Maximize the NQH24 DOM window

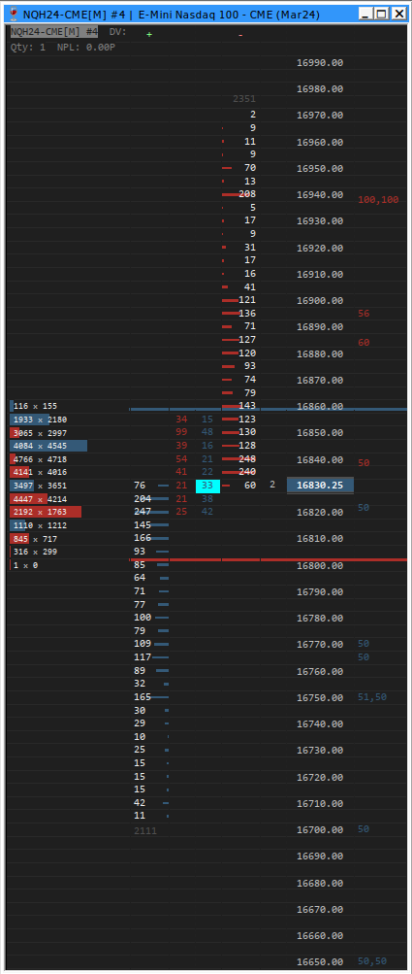coord(382,14)
